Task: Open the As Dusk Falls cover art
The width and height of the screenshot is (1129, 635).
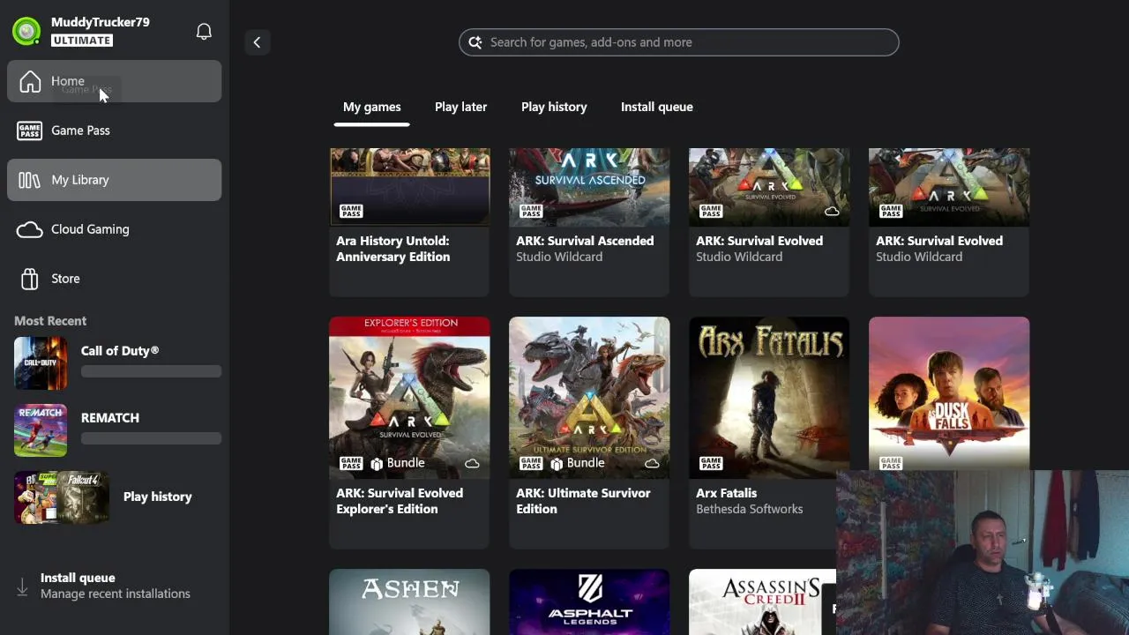Action: (x=949, y=393)
